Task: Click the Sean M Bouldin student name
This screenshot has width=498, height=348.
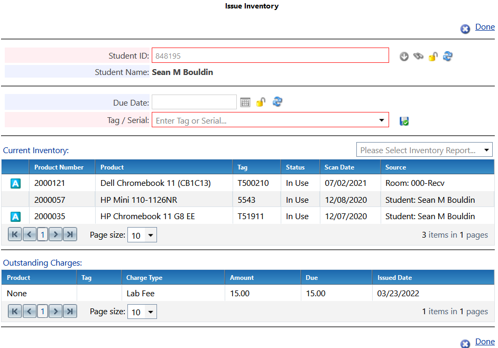Action: click(182, 72)
